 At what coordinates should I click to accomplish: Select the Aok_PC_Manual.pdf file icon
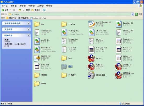coord(91,24)
